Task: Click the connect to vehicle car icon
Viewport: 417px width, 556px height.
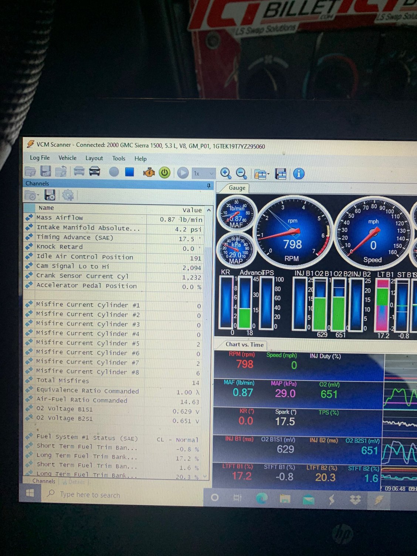Action: (95, 172)
